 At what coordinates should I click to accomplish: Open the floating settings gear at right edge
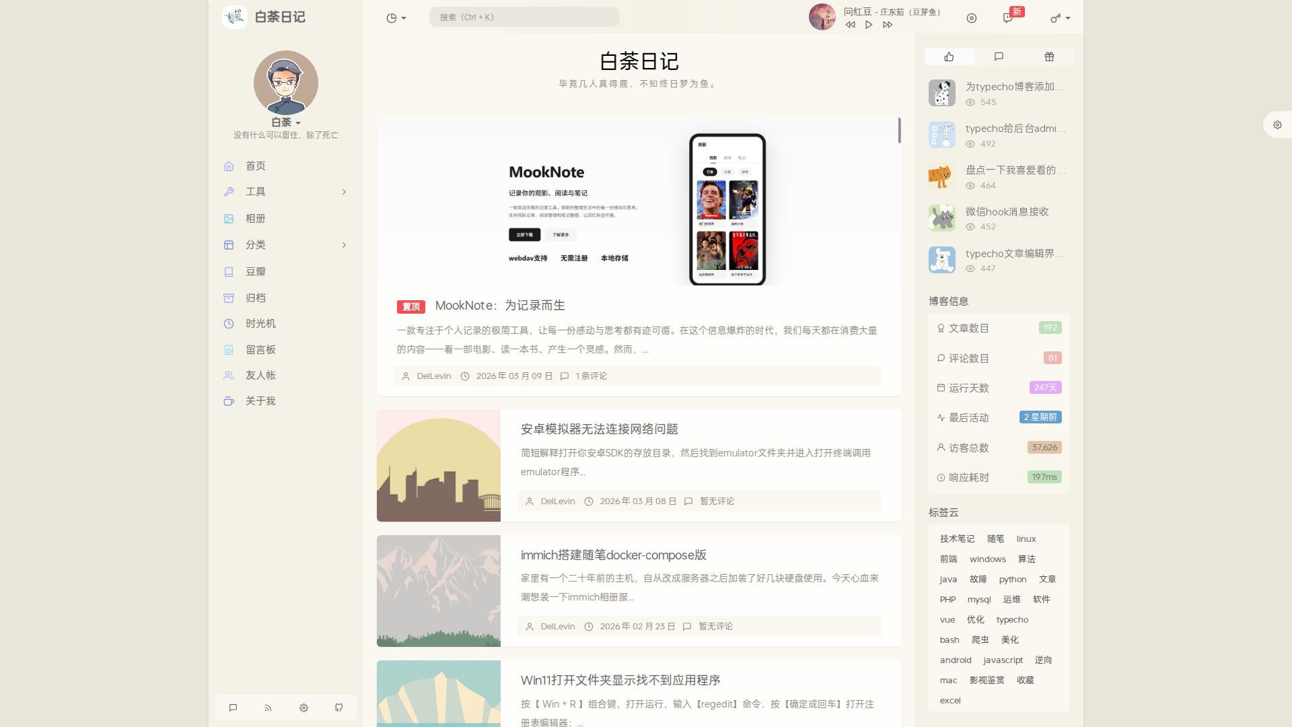pos(1277,125)
